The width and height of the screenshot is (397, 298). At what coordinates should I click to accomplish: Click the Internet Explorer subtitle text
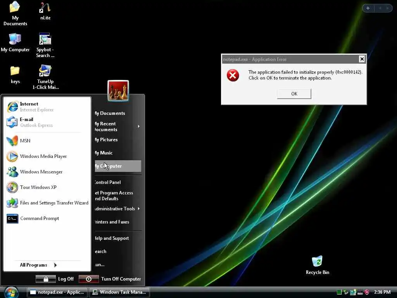(x=37, y=110)
